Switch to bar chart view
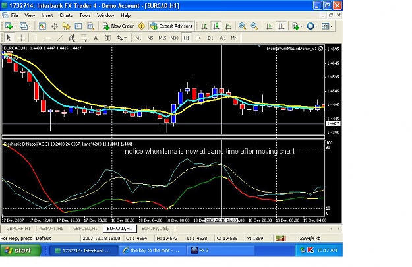The width and height of the screenshot is (412, 267). point(204,26)
